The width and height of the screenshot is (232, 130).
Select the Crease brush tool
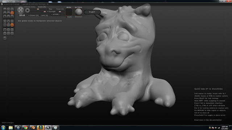point(5,9)
